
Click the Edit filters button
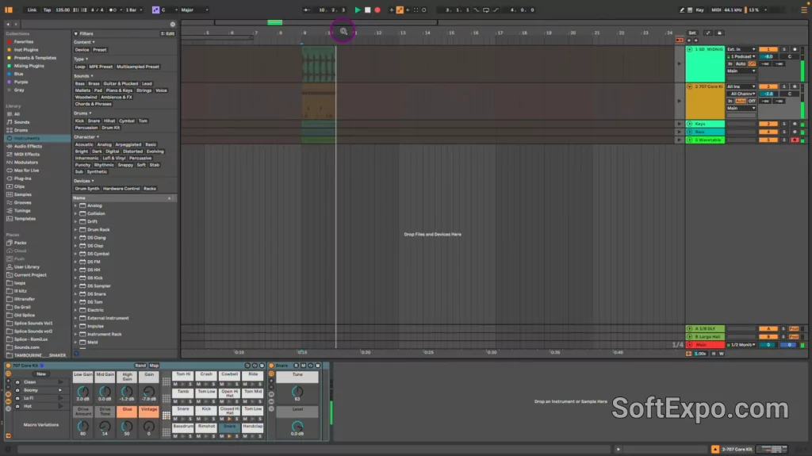[x=168, y=33]
